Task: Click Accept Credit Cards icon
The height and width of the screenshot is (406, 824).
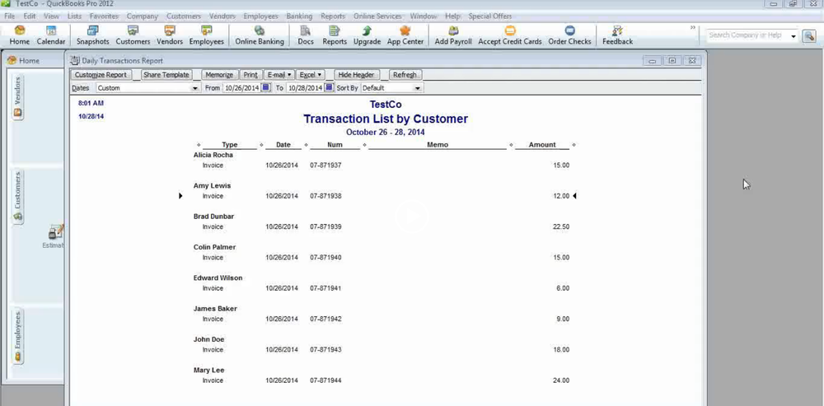Action: pyautogui.click(x=510, y=35)
